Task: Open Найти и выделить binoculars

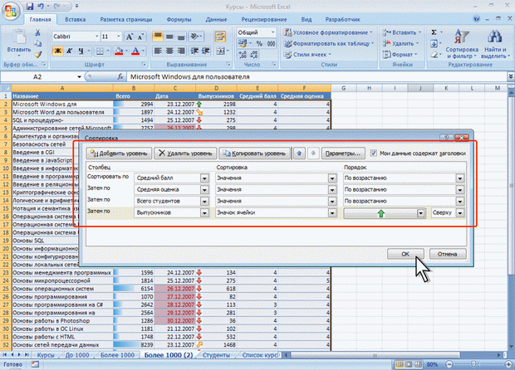Action: click(494, 44)
